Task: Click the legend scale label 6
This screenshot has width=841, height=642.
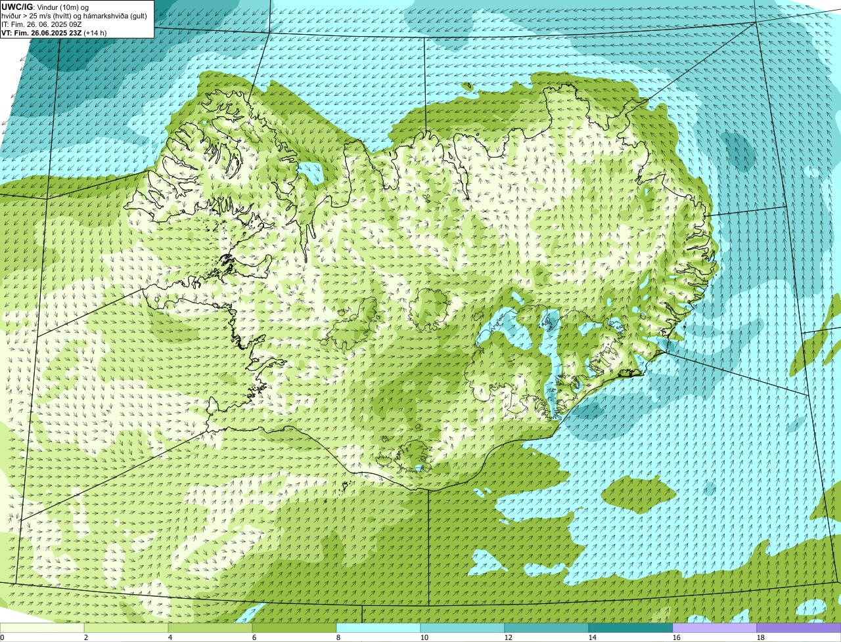Action: tap(254, 637)
